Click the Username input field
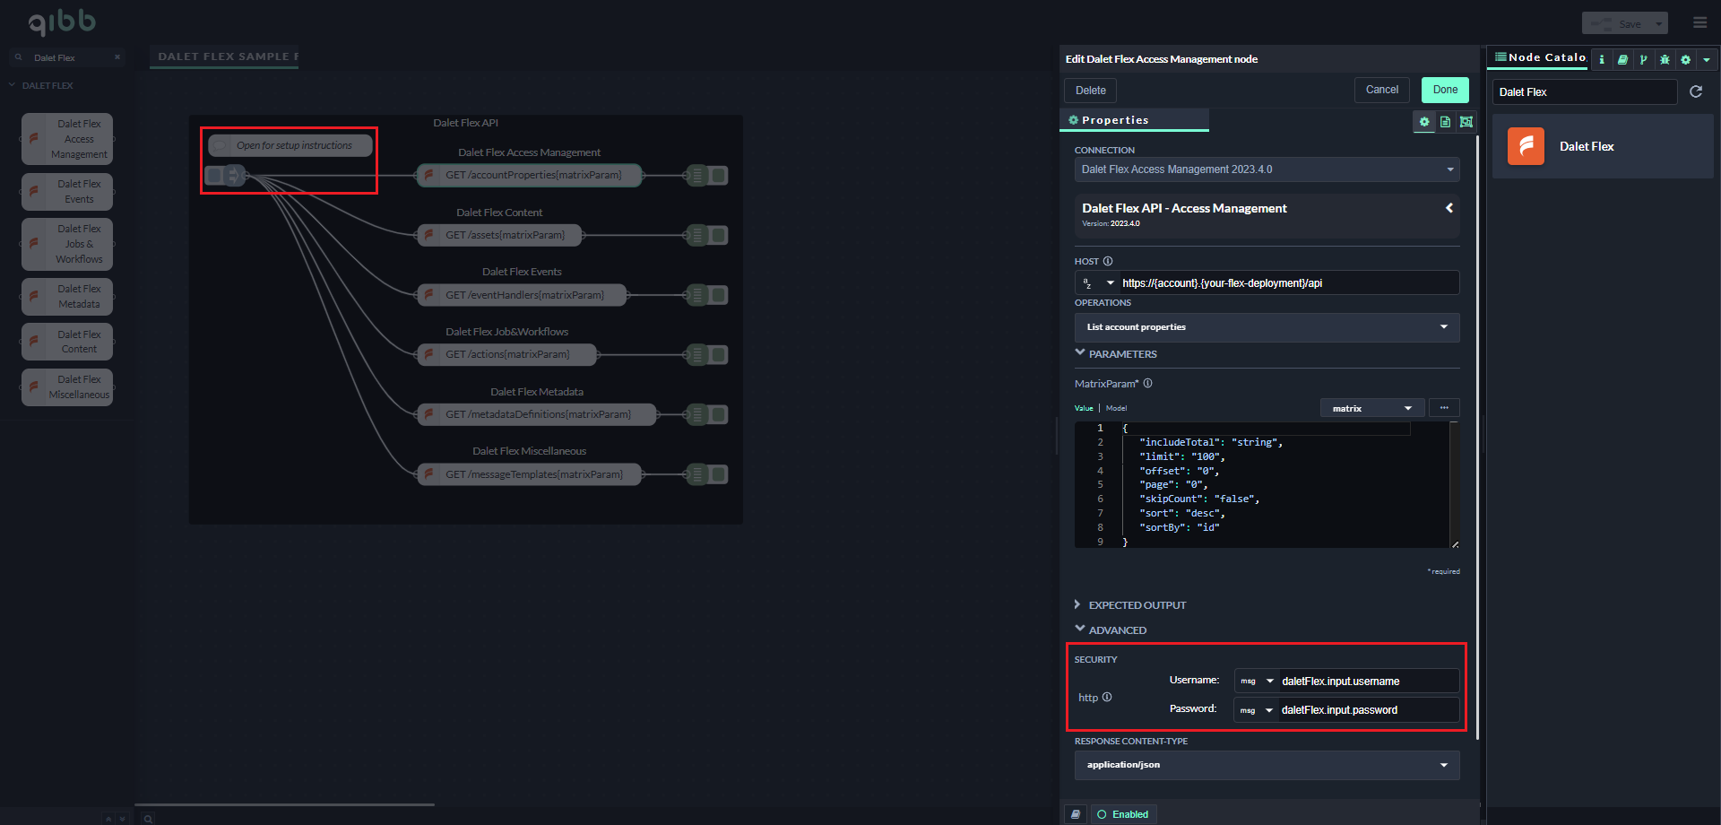Screen dimensions: 1721x825 point(1366,682)
